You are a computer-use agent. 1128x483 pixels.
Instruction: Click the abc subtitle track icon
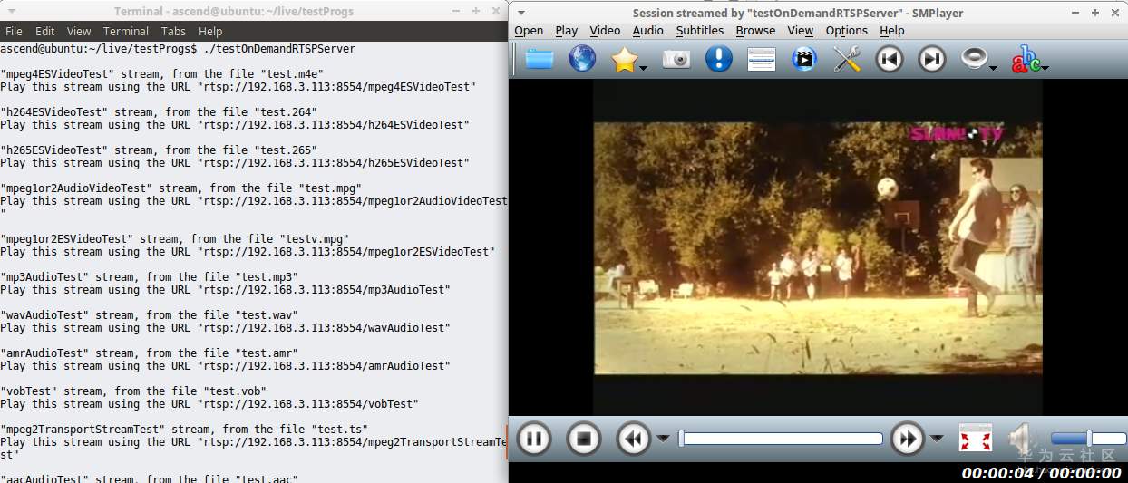tap(1026, 59)
